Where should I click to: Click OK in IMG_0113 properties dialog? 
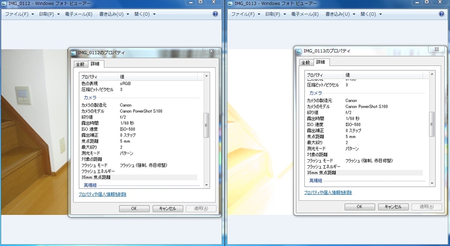359,207
